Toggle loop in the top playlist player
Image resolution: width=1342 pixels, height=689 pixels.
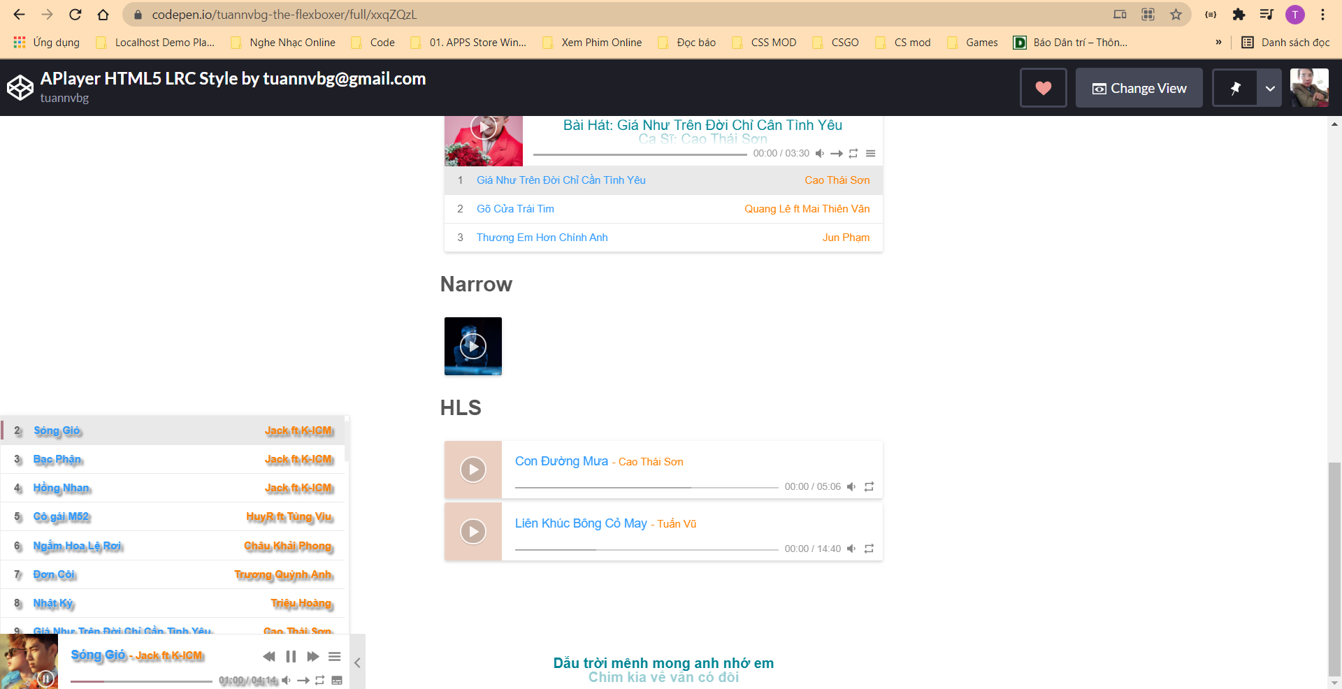tap(853, 153)
